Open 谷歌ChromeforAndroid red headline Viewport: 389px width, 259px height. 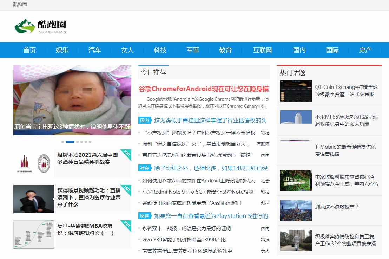tap(204, 89)
